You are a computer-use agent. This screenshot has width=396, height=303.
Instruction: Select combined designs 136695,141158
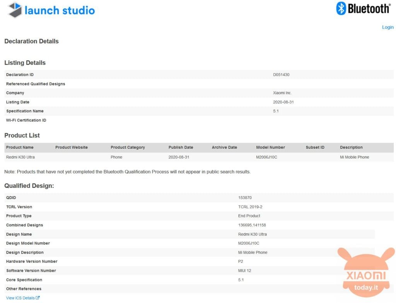[x=252, y=225]
